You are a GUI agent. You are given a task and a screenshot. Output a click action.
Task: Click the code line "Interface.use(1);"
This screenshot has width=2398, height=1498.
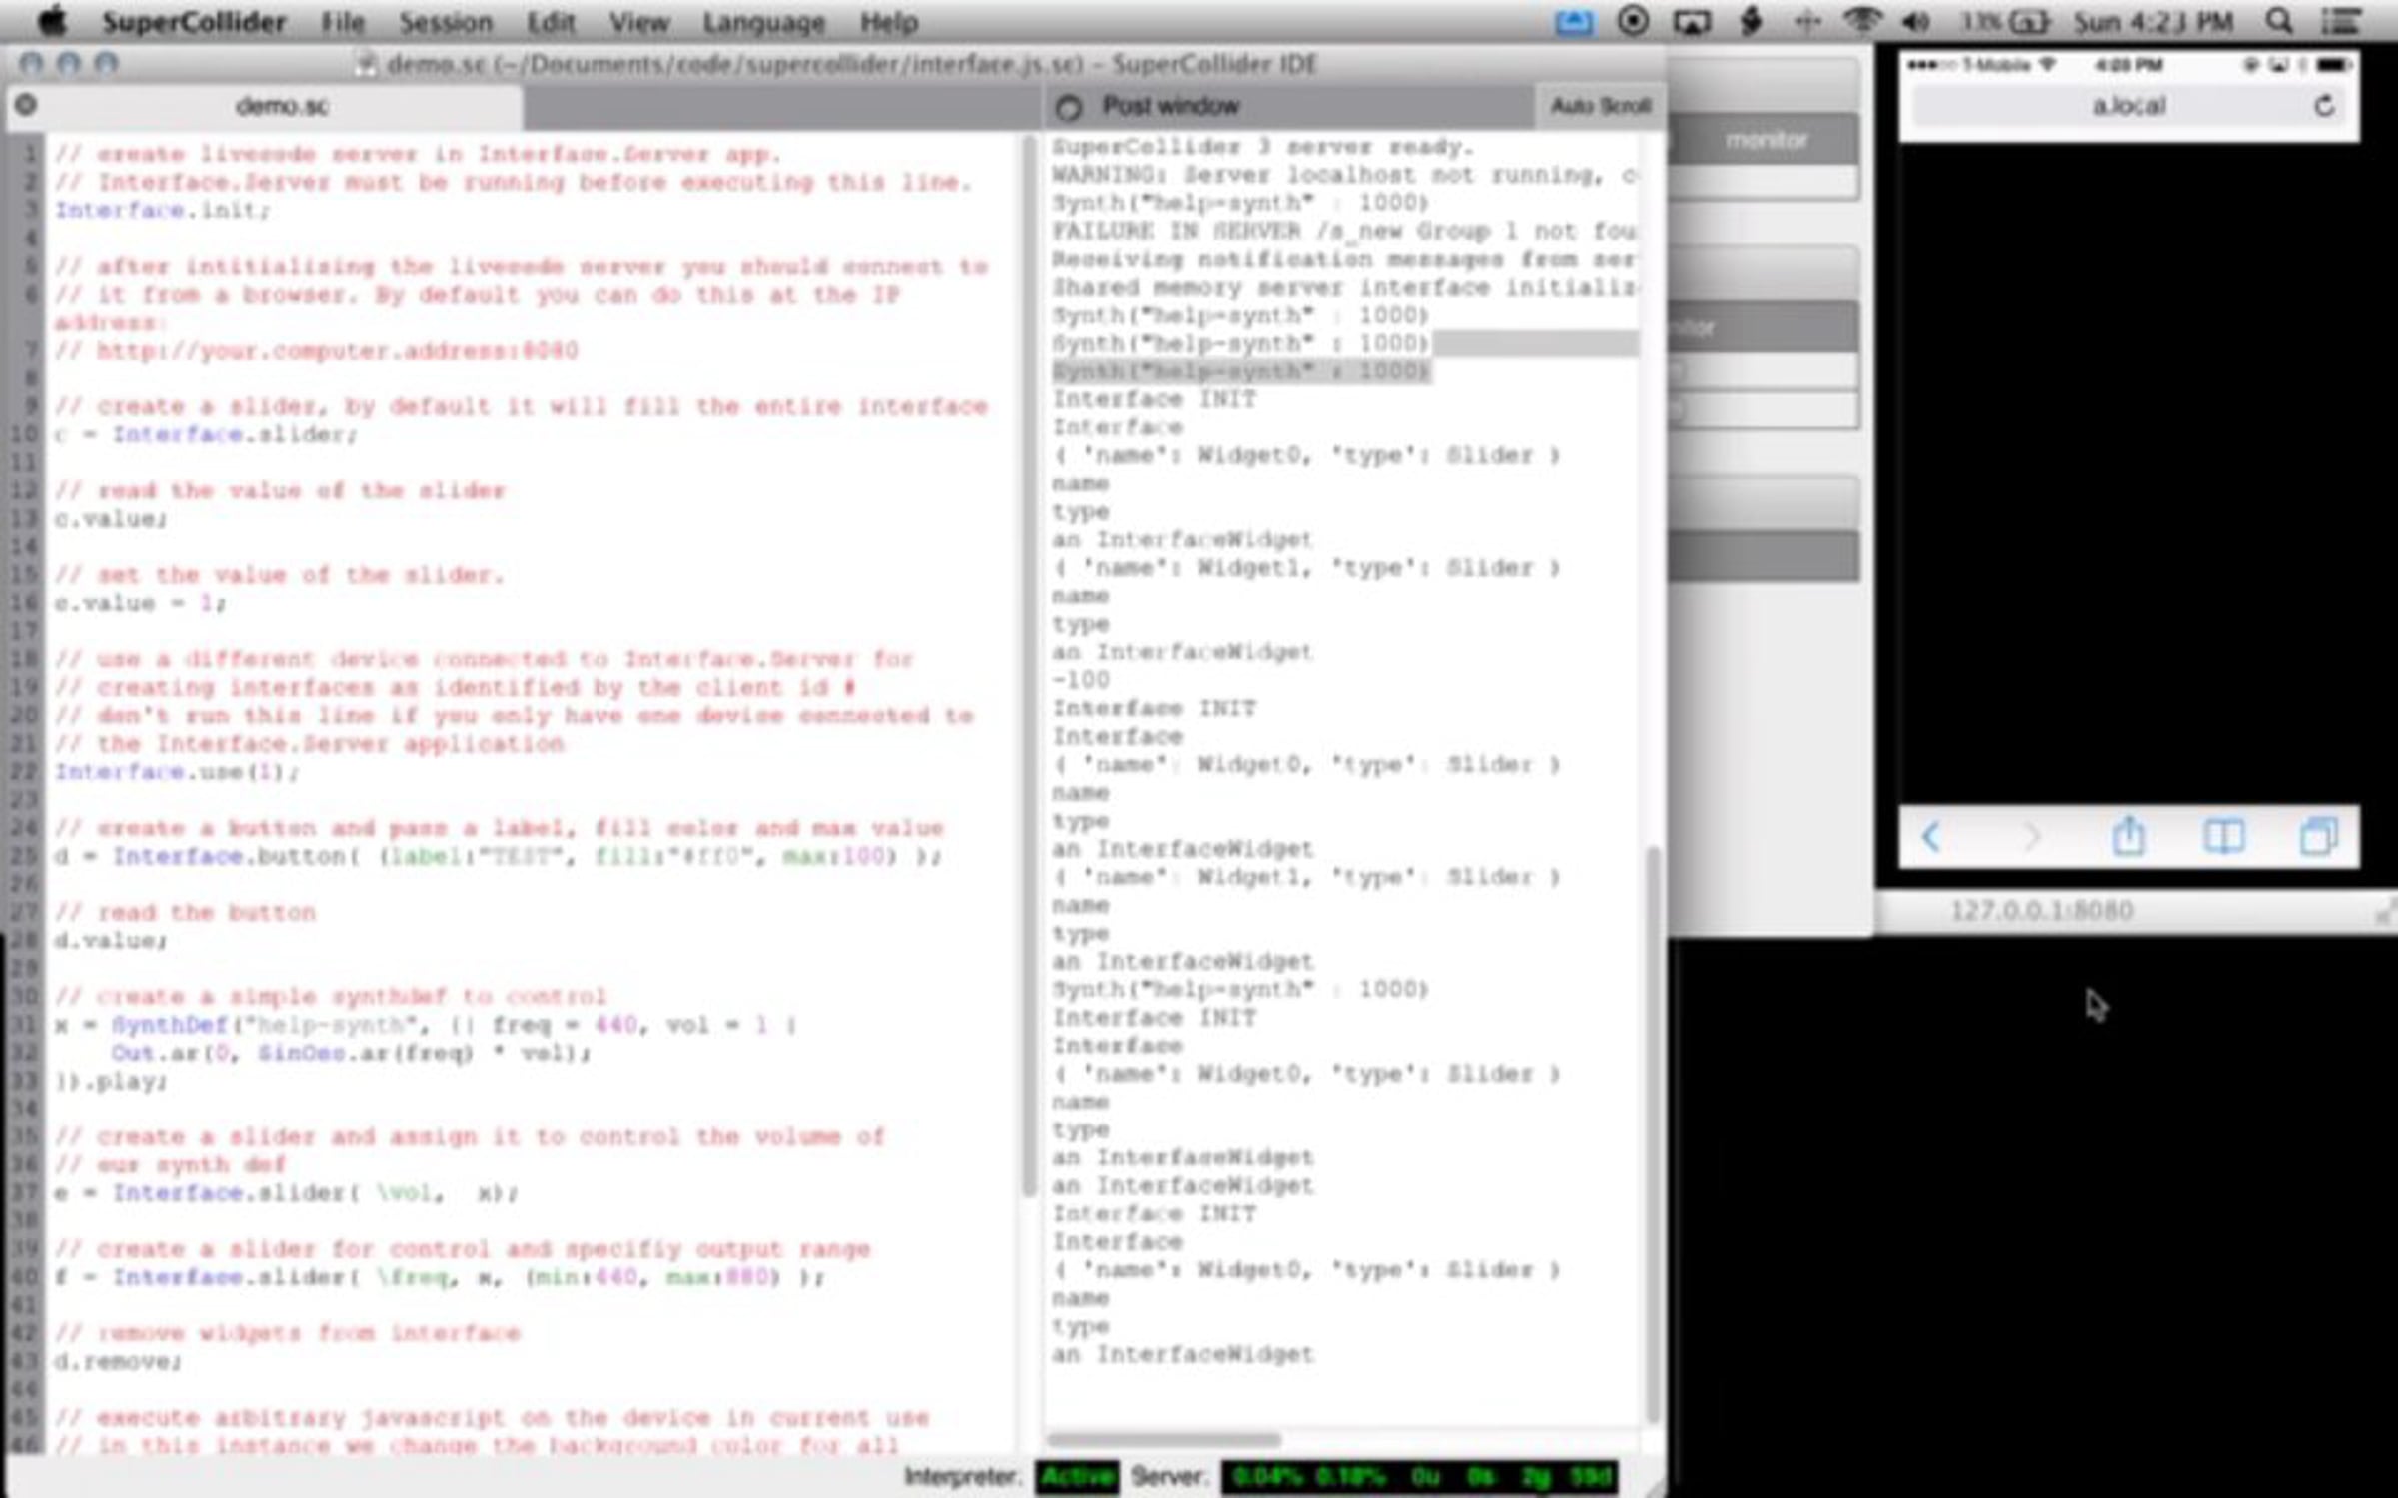tap(177, 772)
